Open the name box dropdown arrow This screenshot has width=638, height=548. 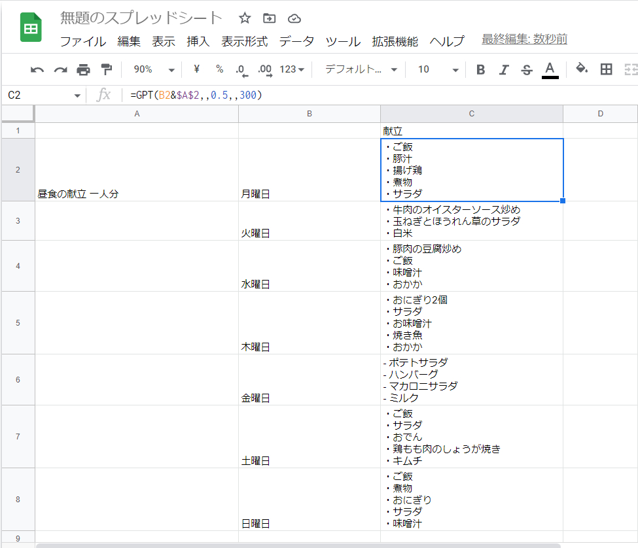coord(77,96)
